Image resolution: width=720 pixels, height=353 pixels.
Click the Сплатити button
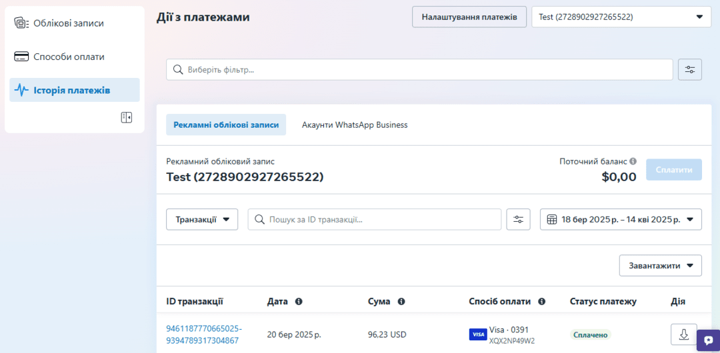pos(674,170)
